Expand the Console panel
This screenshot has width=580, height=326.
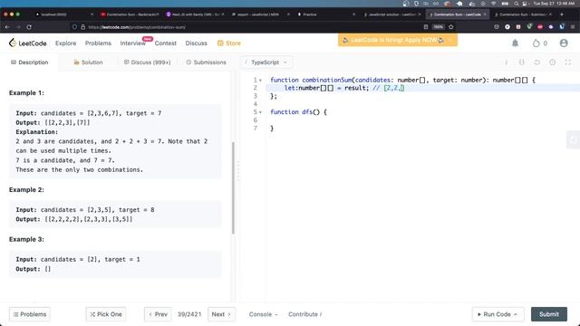click(263, 314)
